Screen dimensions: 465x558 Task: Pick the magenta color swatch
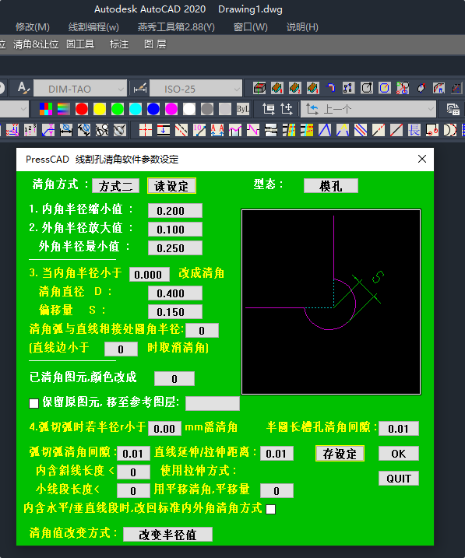point(171,109)
